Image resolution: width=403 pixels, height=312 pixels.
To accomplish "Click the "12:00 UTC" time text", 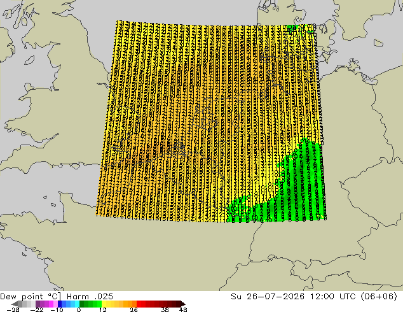I will pyautogui.click(x=332, y=297).
